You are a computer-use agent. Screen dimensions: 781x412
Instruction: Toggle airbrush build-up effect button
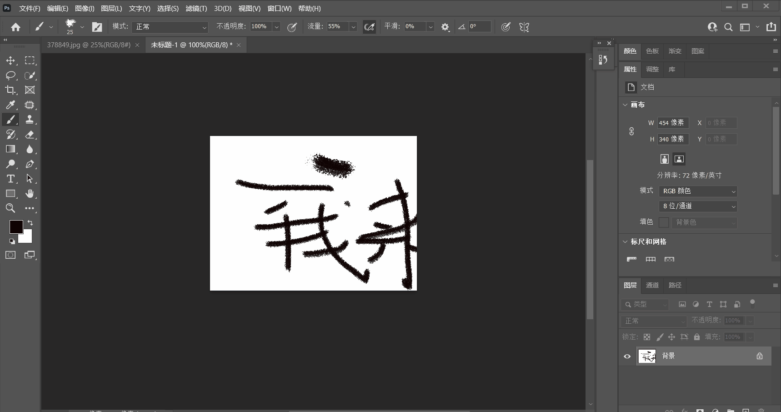370,27
